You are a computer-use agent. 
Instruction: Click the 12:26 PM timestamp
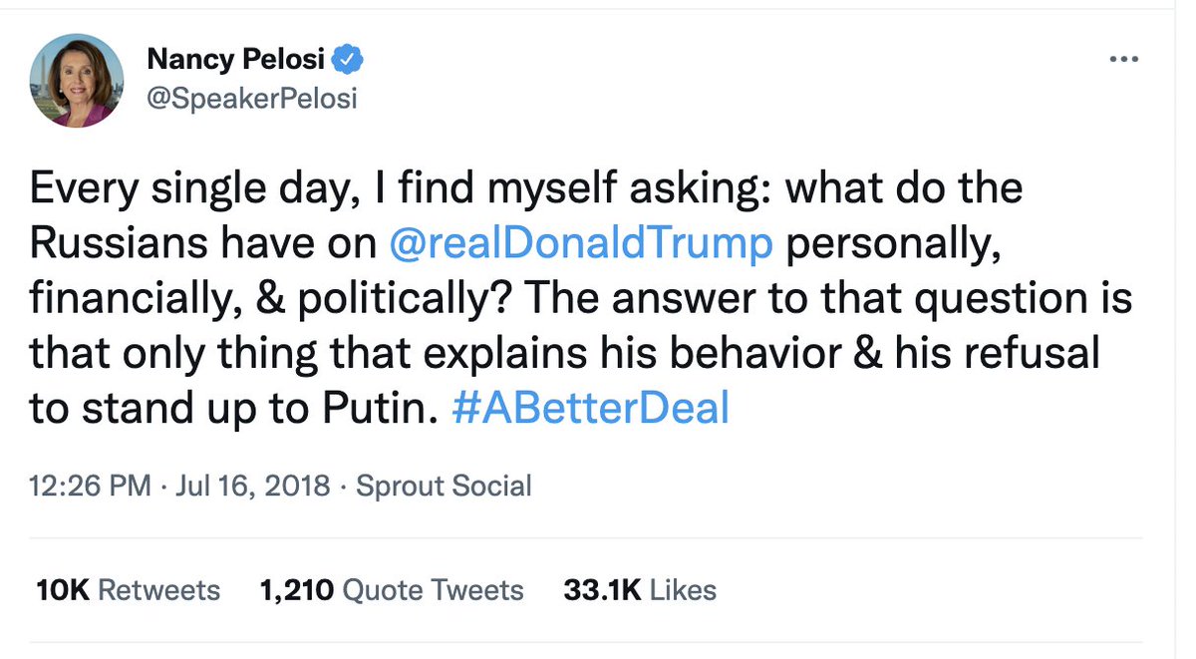coord(91,486)
